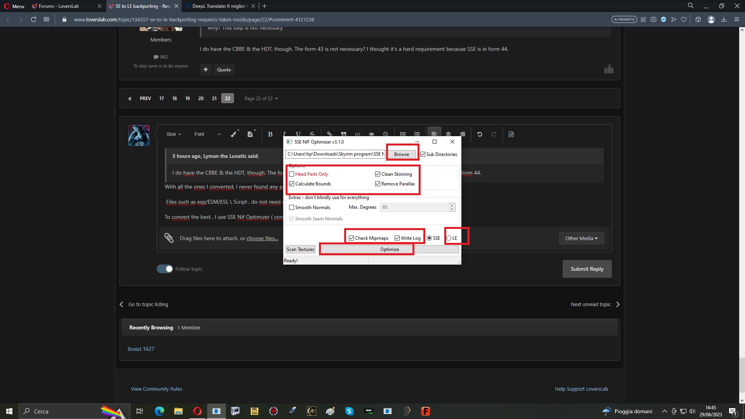The image size is (745, 419).
Task: Click the Optimize button
Action: coord(390,249)
